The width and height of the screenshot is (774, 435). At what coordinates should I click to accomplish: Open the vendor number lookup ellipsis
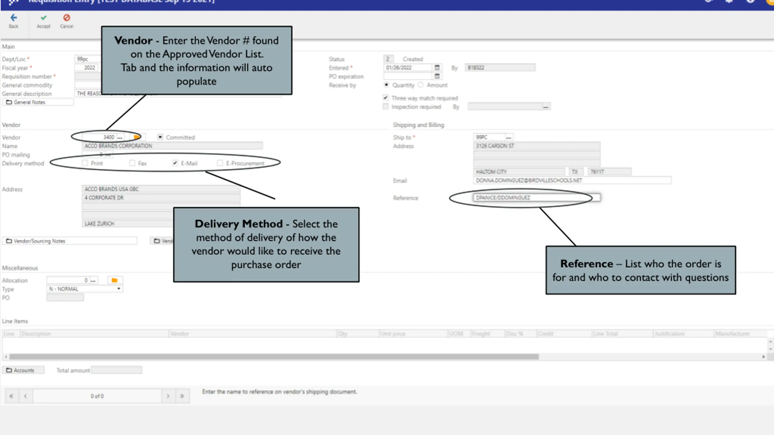[120, 137]
